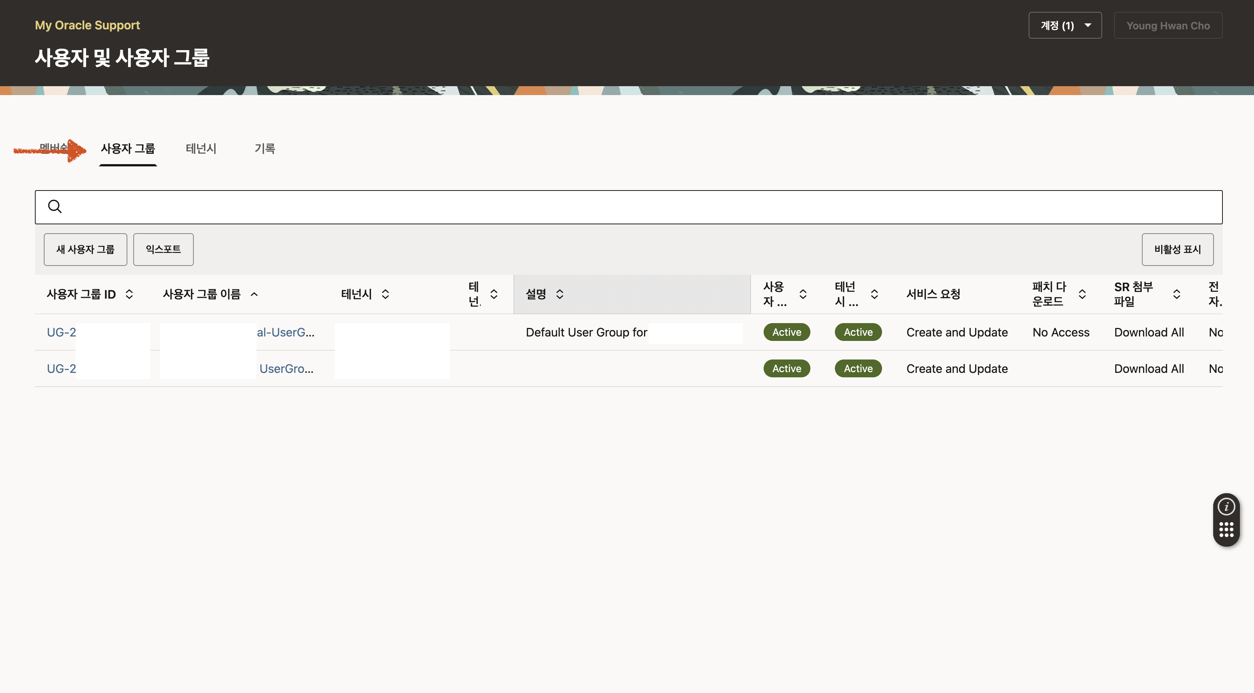This screenshot has width=1254, height=693.
Task: Switch to the 테넌시 tab
Action: coord(201,149)
